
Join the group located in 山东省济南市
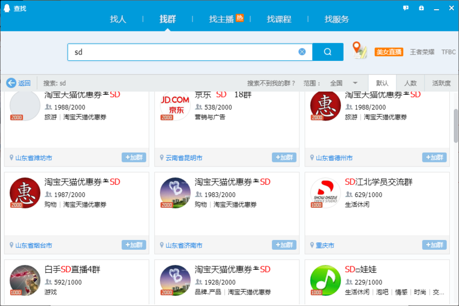[284, 245]
